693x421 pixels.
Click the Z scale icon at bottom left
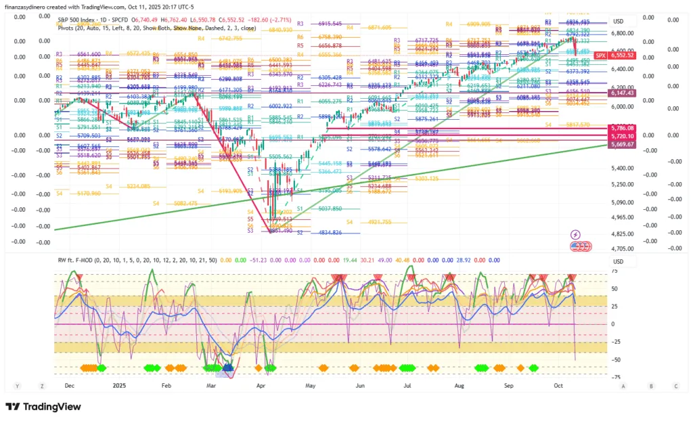42,386
